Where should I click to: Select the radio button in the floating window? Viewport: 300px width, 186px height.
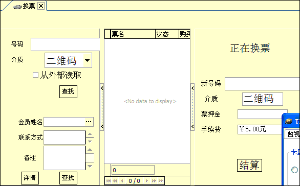295,170
